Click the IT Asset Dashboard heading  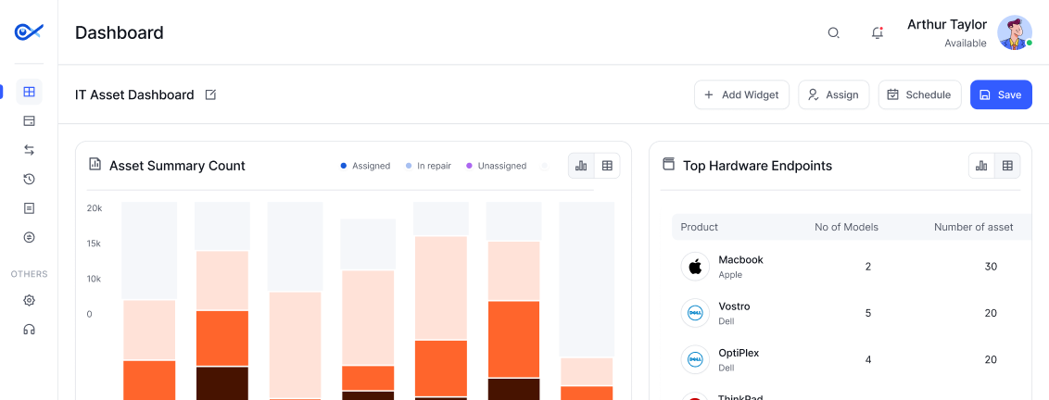(x=134, y=95)
